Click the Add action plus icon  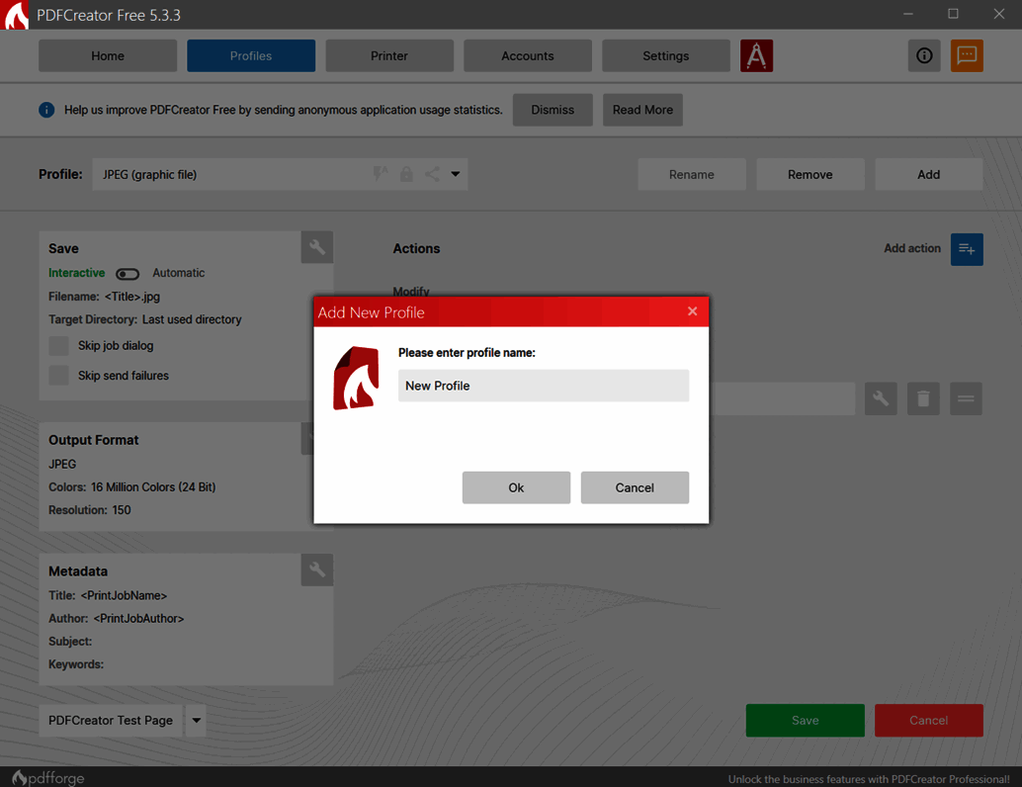pyautogui.click(x=967, y=249)
